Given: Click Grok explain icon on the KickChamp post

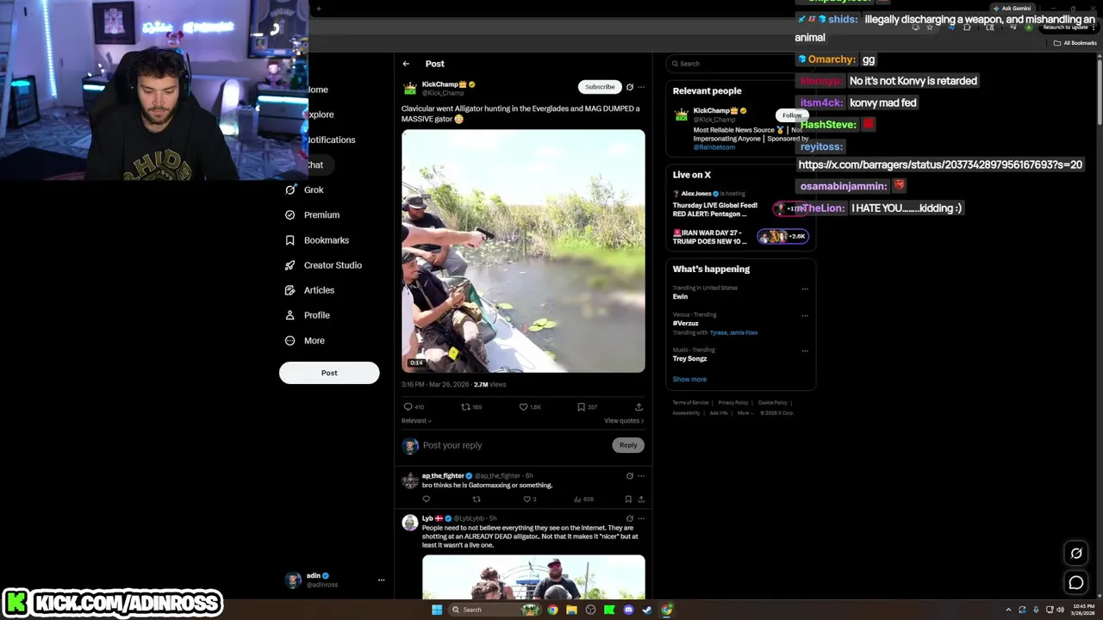Looking at the screenshot, I should [629, 87].
